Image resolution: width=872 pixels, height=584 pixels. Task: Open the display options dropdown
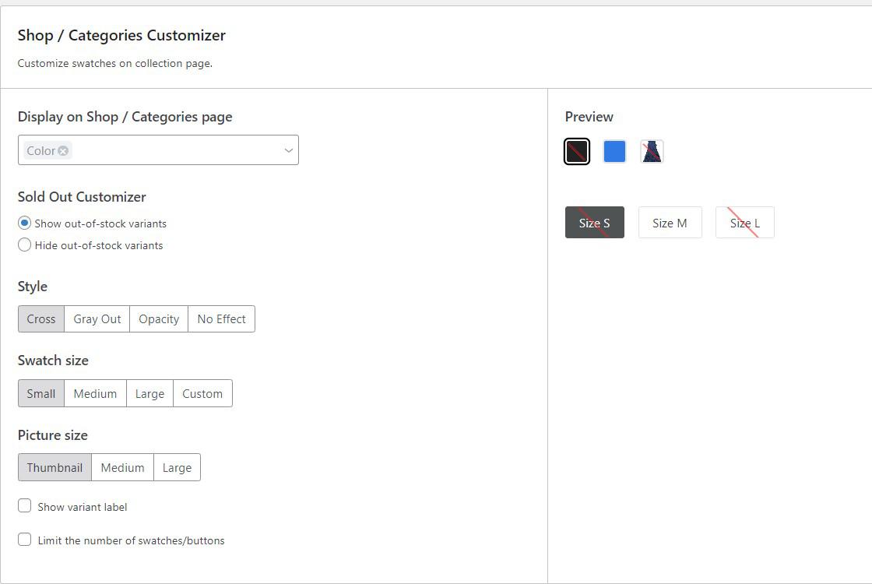click(x=287, y=150)
